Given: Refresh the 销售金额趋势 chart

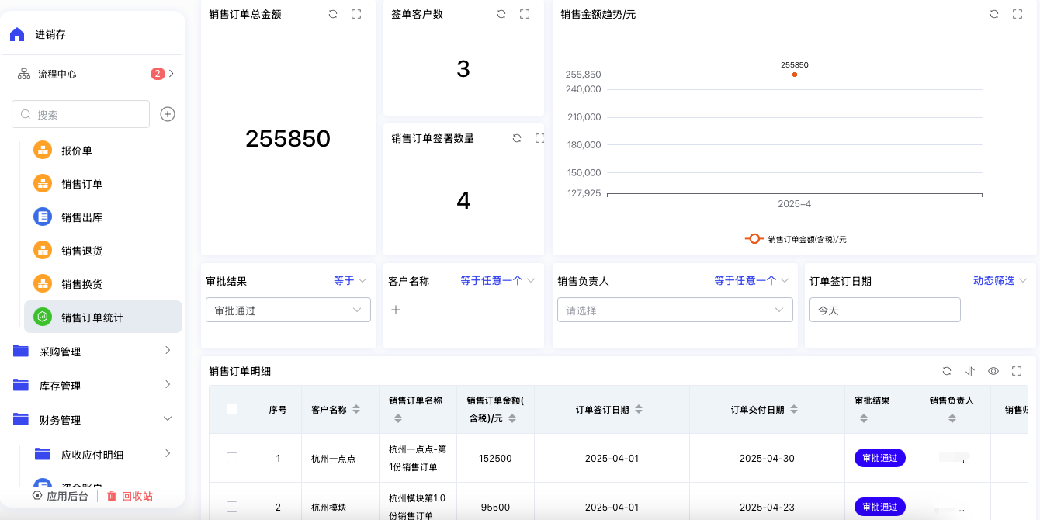Looking at the screenshot, I should (994, 14).
